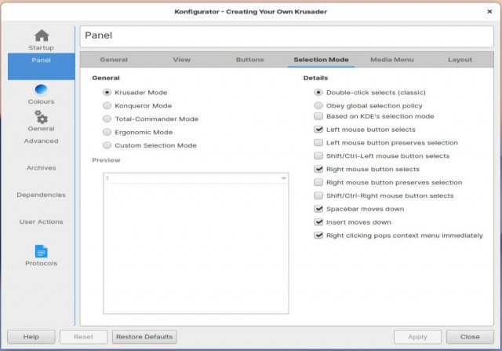Open the User Actions sidebar entry
502x351 pixels.
coord(41,221)
